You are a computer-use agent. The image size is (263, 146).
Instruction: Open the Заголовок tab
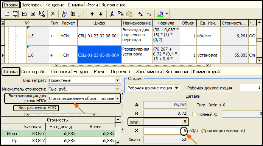(x=31, y=5)
